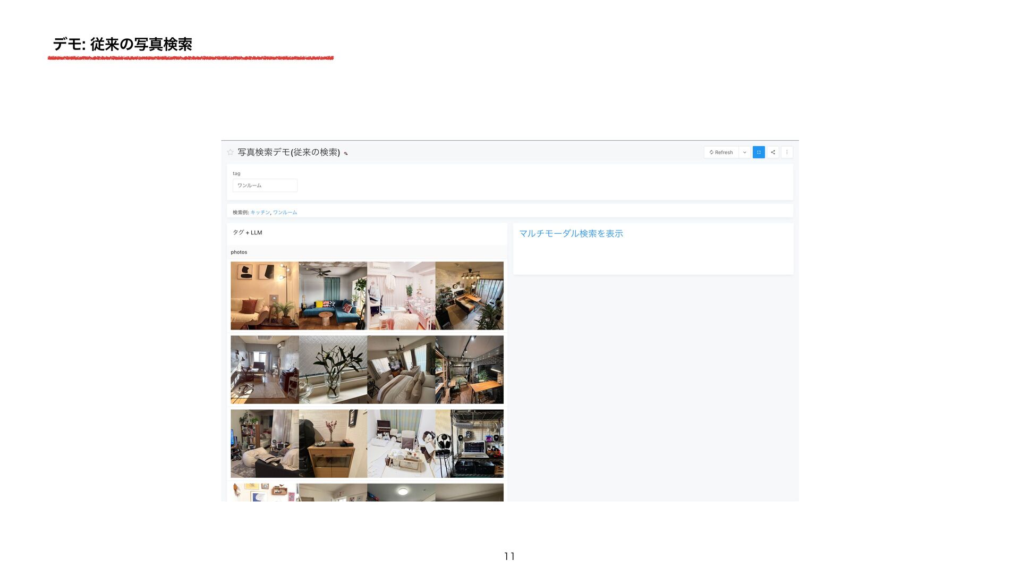
Task: Toggle fullscreen mode with the blue icon
Action: 759,153
